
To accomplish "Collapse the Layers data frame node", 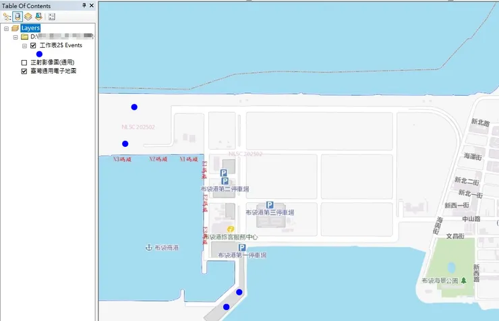I will (x=6, y=28).
